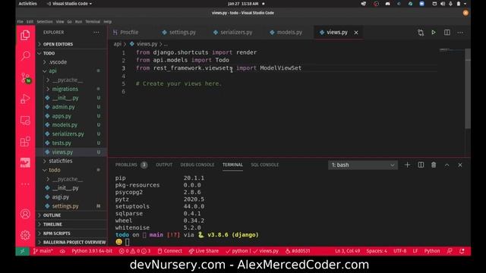Open notifications bell in status bar
Image resolution: width=486 pixels, height=273 pixels.
462,251
